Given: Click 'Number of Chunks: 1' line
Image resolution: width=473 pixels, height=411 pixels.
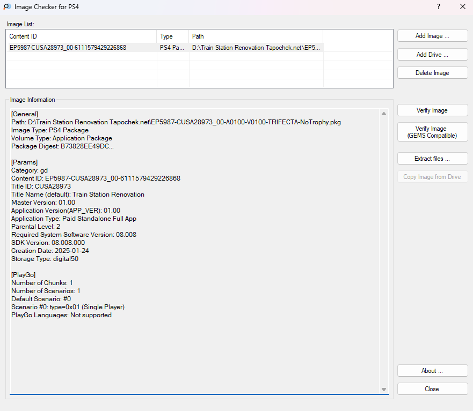Looking at the screenshot, I should 42,283.
